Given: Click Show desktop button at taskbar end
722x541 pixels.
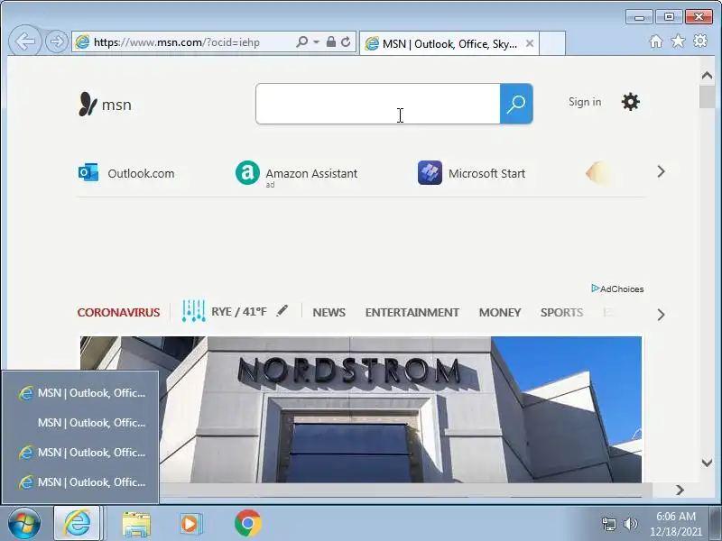Looking at the screenshot, I should click(716, 523).
